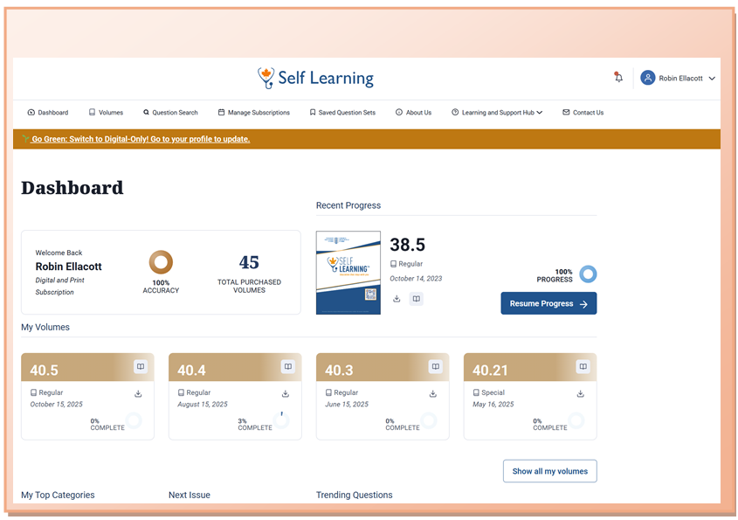Image resolution: width=738 pixels, height=520 pixels.
Task: Download volume 40.21 special issue
Action: point(581,394)
